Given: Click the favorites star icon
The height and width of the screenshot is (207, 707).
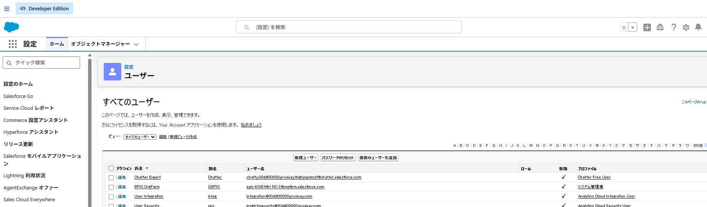Looking at the screenshot, I should point(623,27).
